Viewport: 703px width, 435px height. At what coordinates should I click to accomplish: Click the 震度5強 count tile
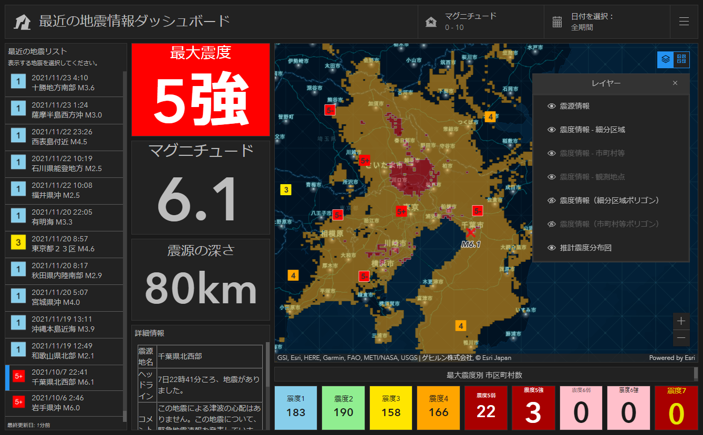534,408
